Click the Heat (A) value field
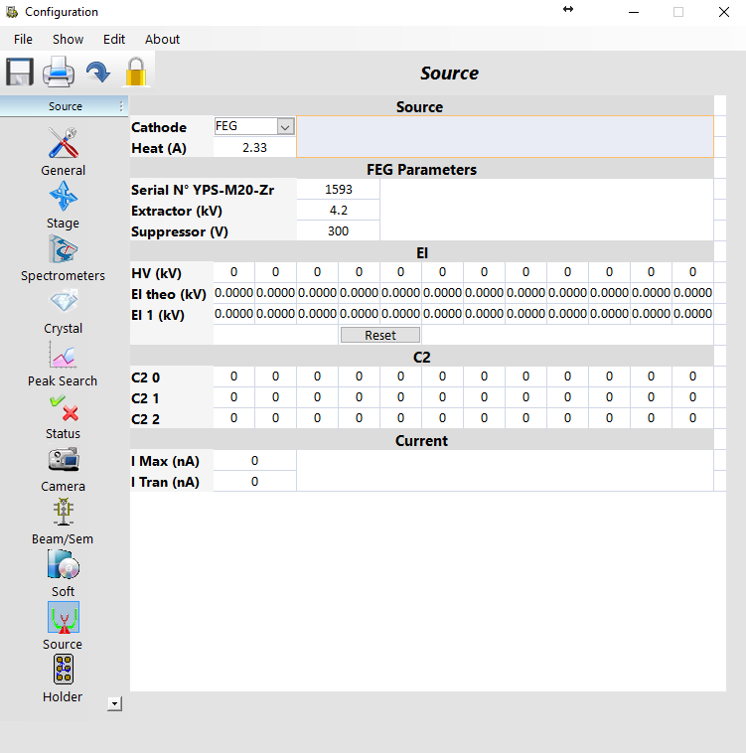 coord(254,148)
